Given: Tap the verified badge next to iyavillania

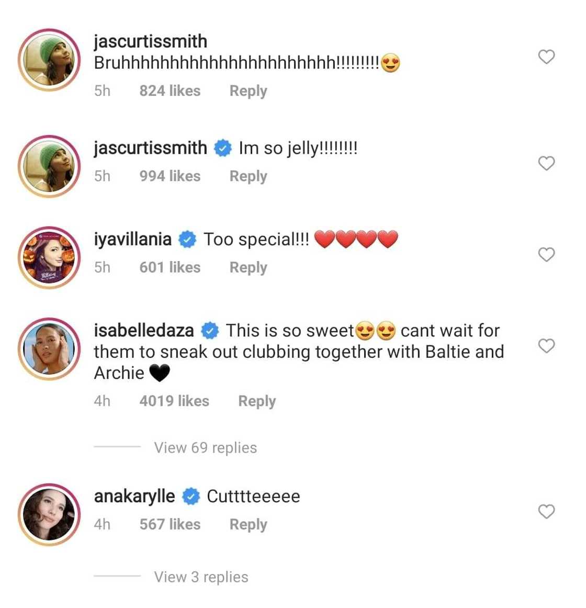Looking at the screenshot, I should pos(187,240).
